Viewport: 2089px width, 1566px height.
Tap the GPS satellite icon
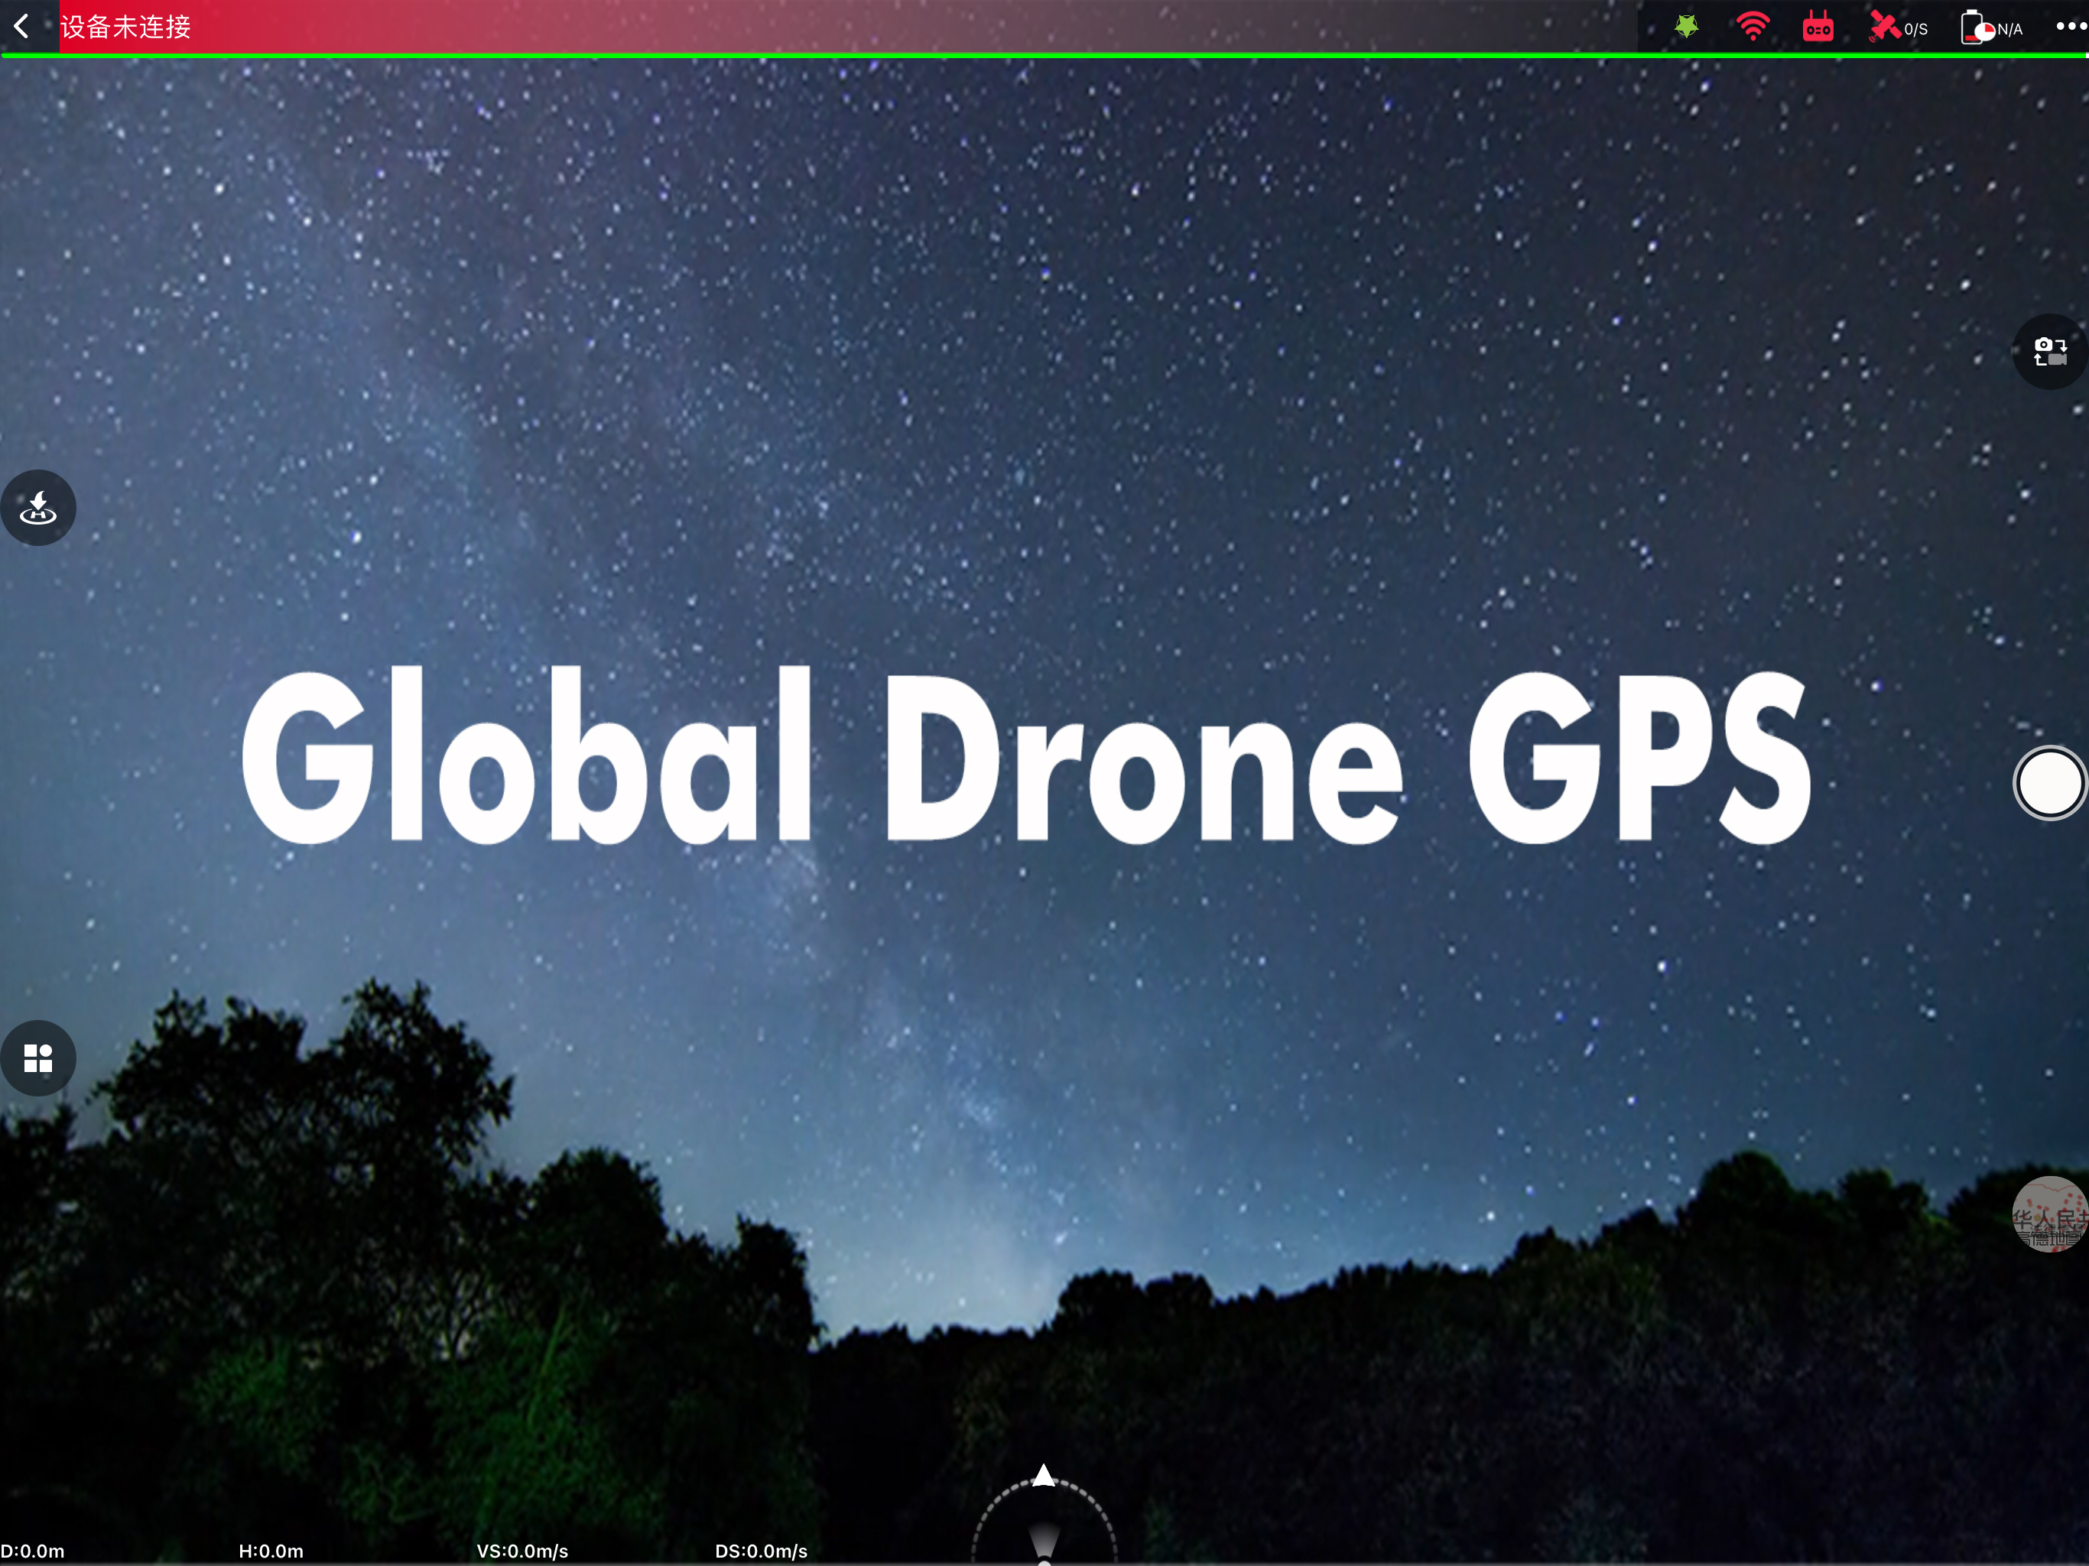[1884, 27]
